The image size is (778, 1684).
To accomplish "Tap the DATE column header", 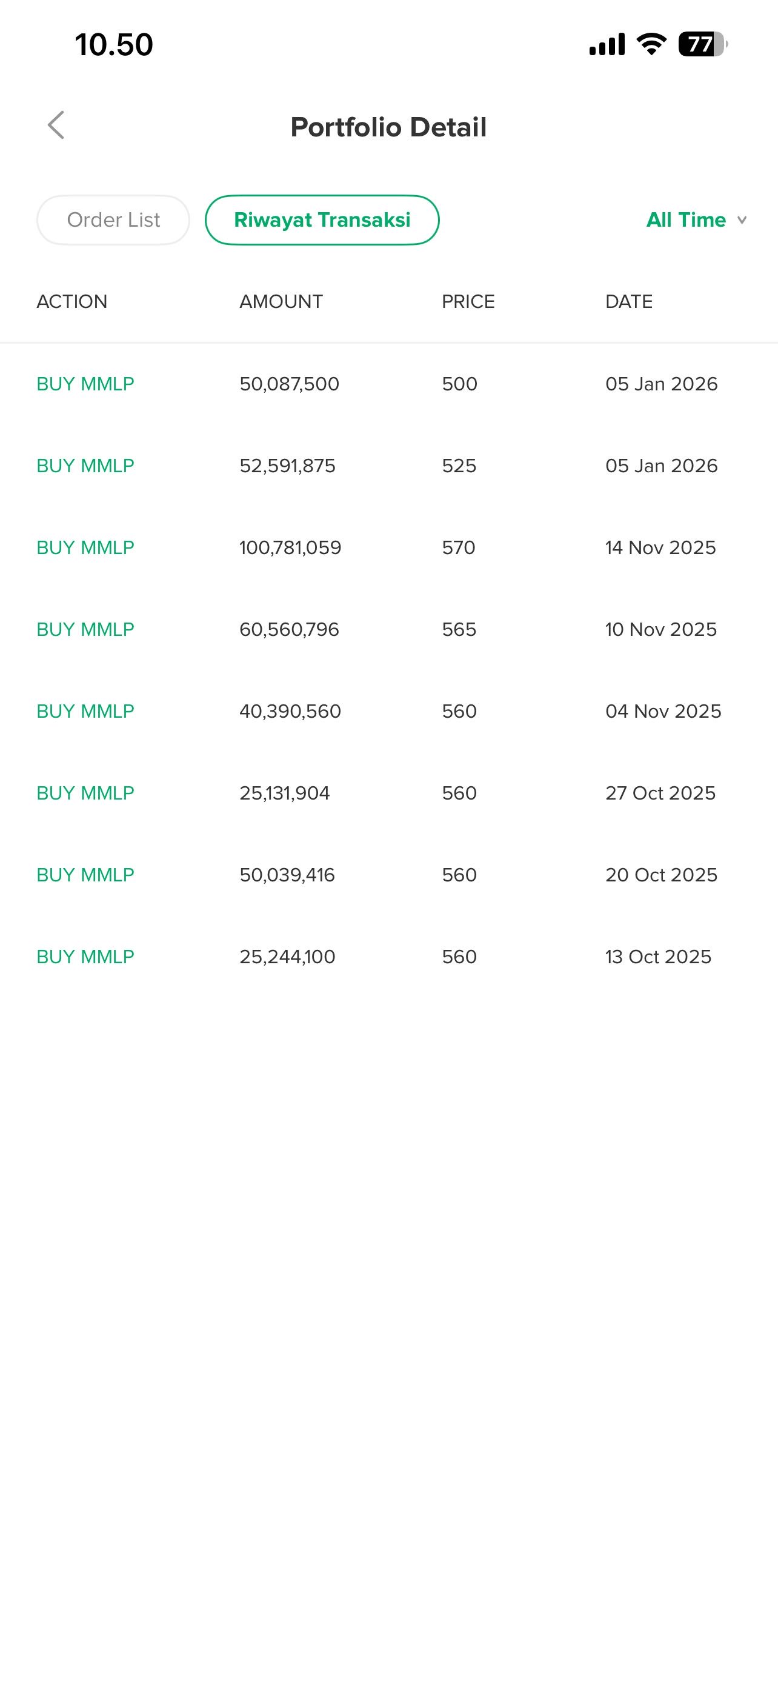I will point(628,301).
